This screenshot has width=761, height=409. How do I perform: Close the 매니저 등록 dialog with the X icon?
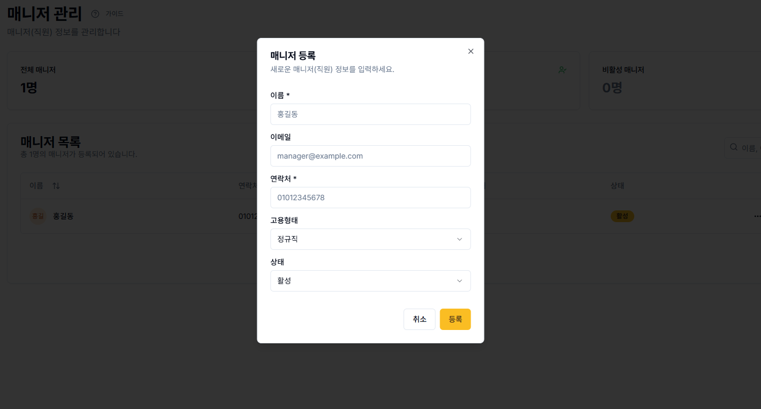471,51
